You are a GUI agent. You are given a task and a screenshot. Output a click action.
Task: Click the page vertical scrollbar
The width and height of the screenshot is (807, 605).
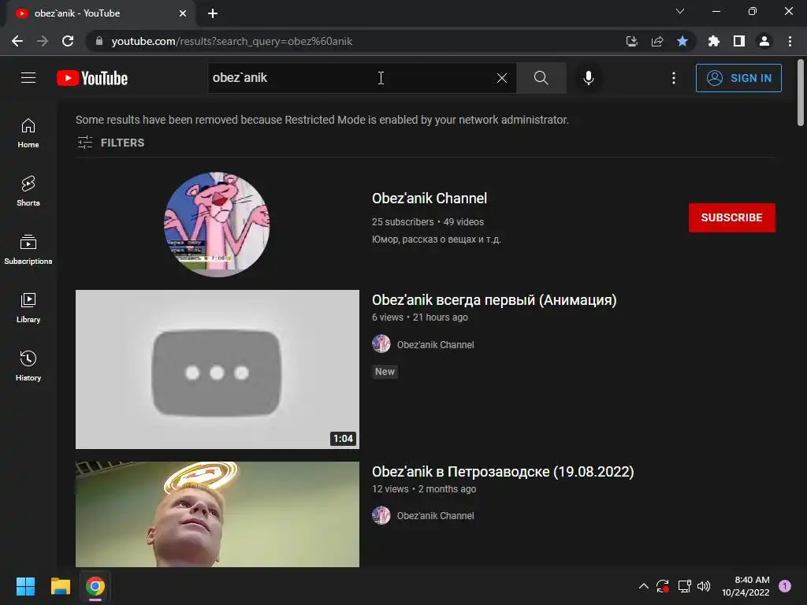(x=801, y=93)
